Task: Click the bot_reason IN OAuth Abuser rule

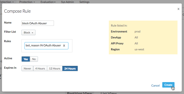Action: tap(43, 45)
